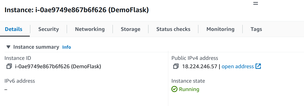Image resolution: width=304 pixels, height=106 pixels.
Task: Switch to the Networking tab
Action: click(x=90, y=29)
